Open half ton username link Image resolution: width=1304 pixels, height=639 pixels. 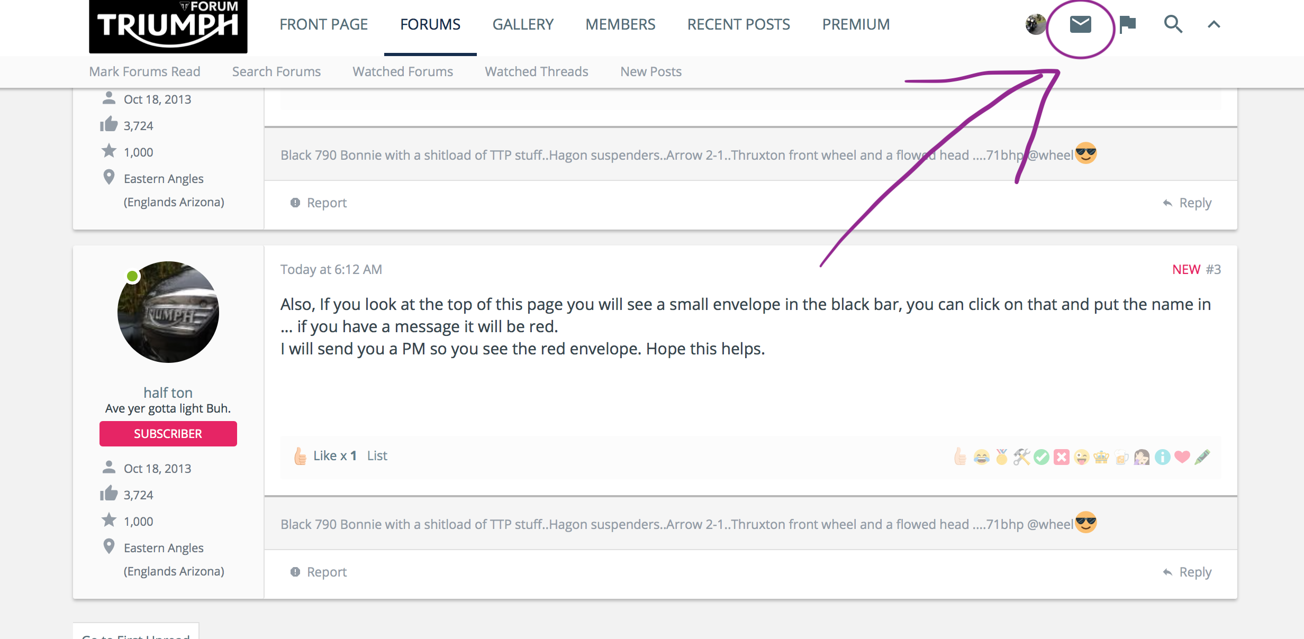pos(168,392)
